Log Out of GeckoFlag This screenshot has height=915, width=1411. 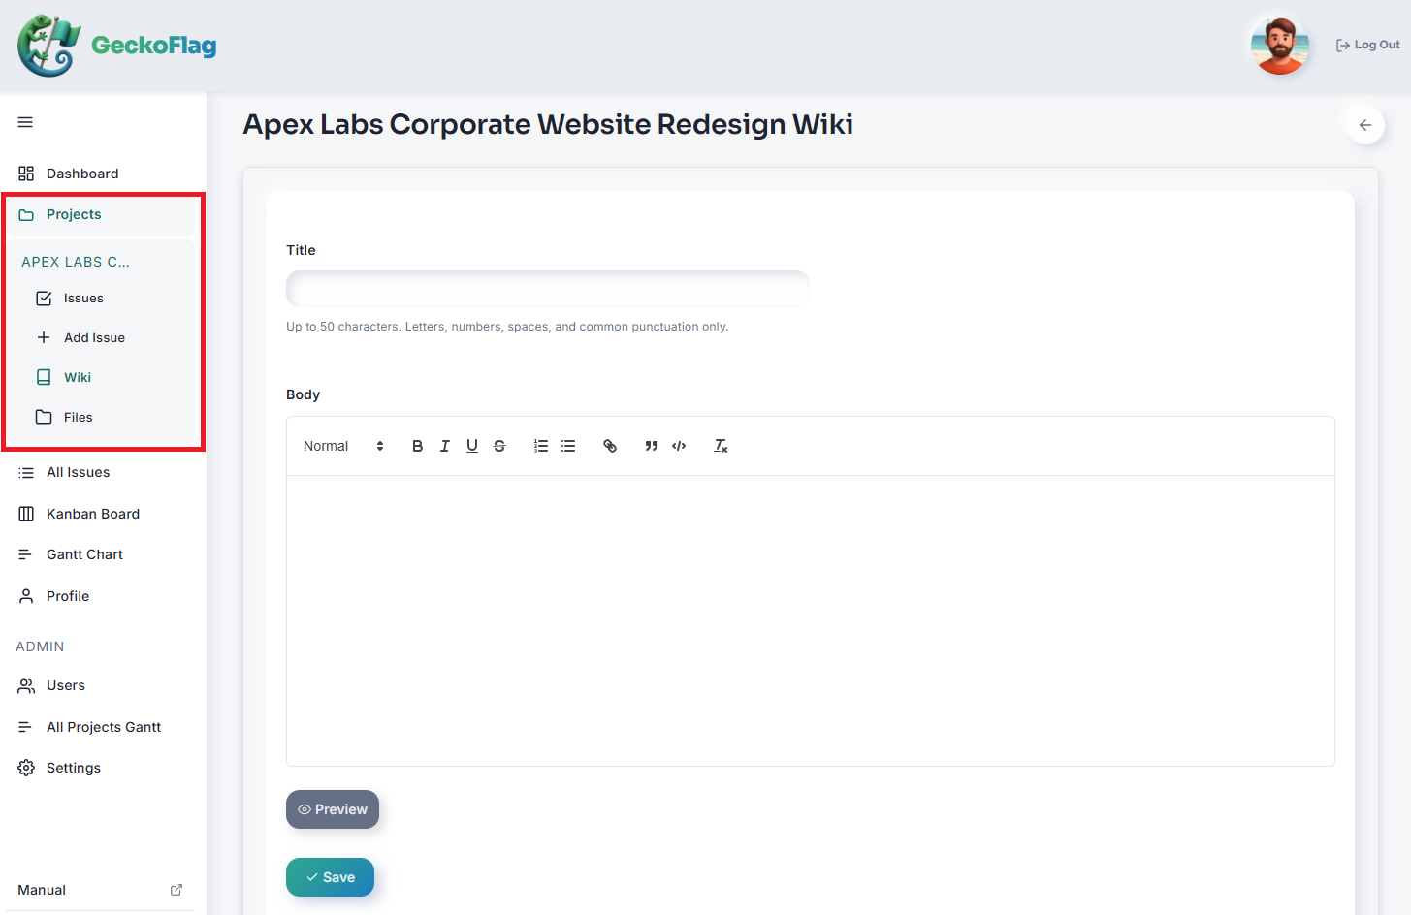(1367, 45)
